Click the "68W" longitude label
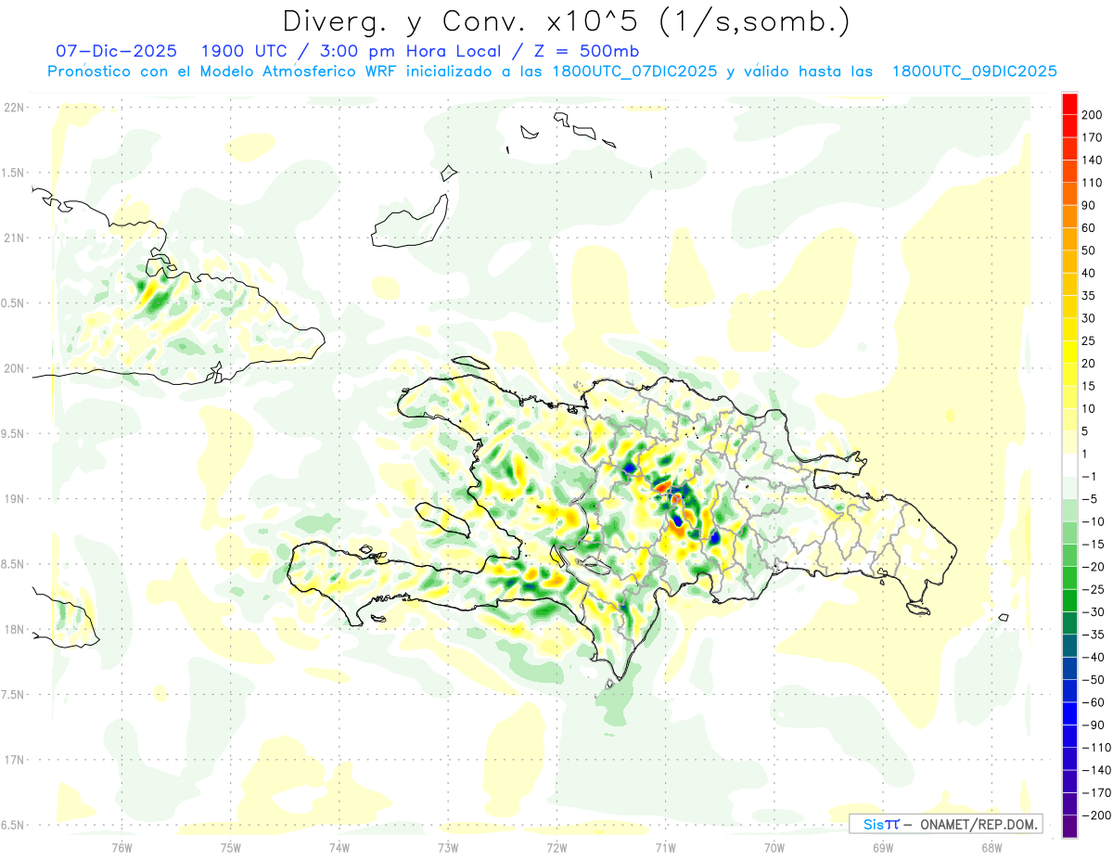 pyautogui.click(x=991, y=848)
